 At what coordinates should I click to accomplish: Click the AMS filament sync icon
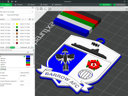tap(30, 19)
